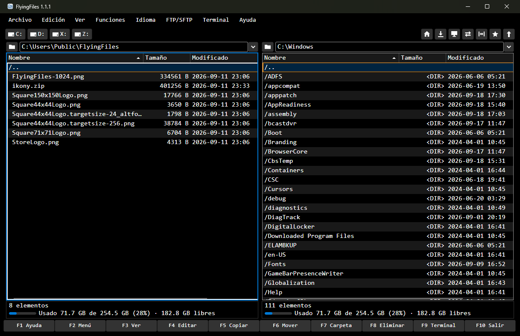Image resolution: width=520 pixels, height=336 pixels.
Task: Open the Archivo menu
Action: coord(20,20)
